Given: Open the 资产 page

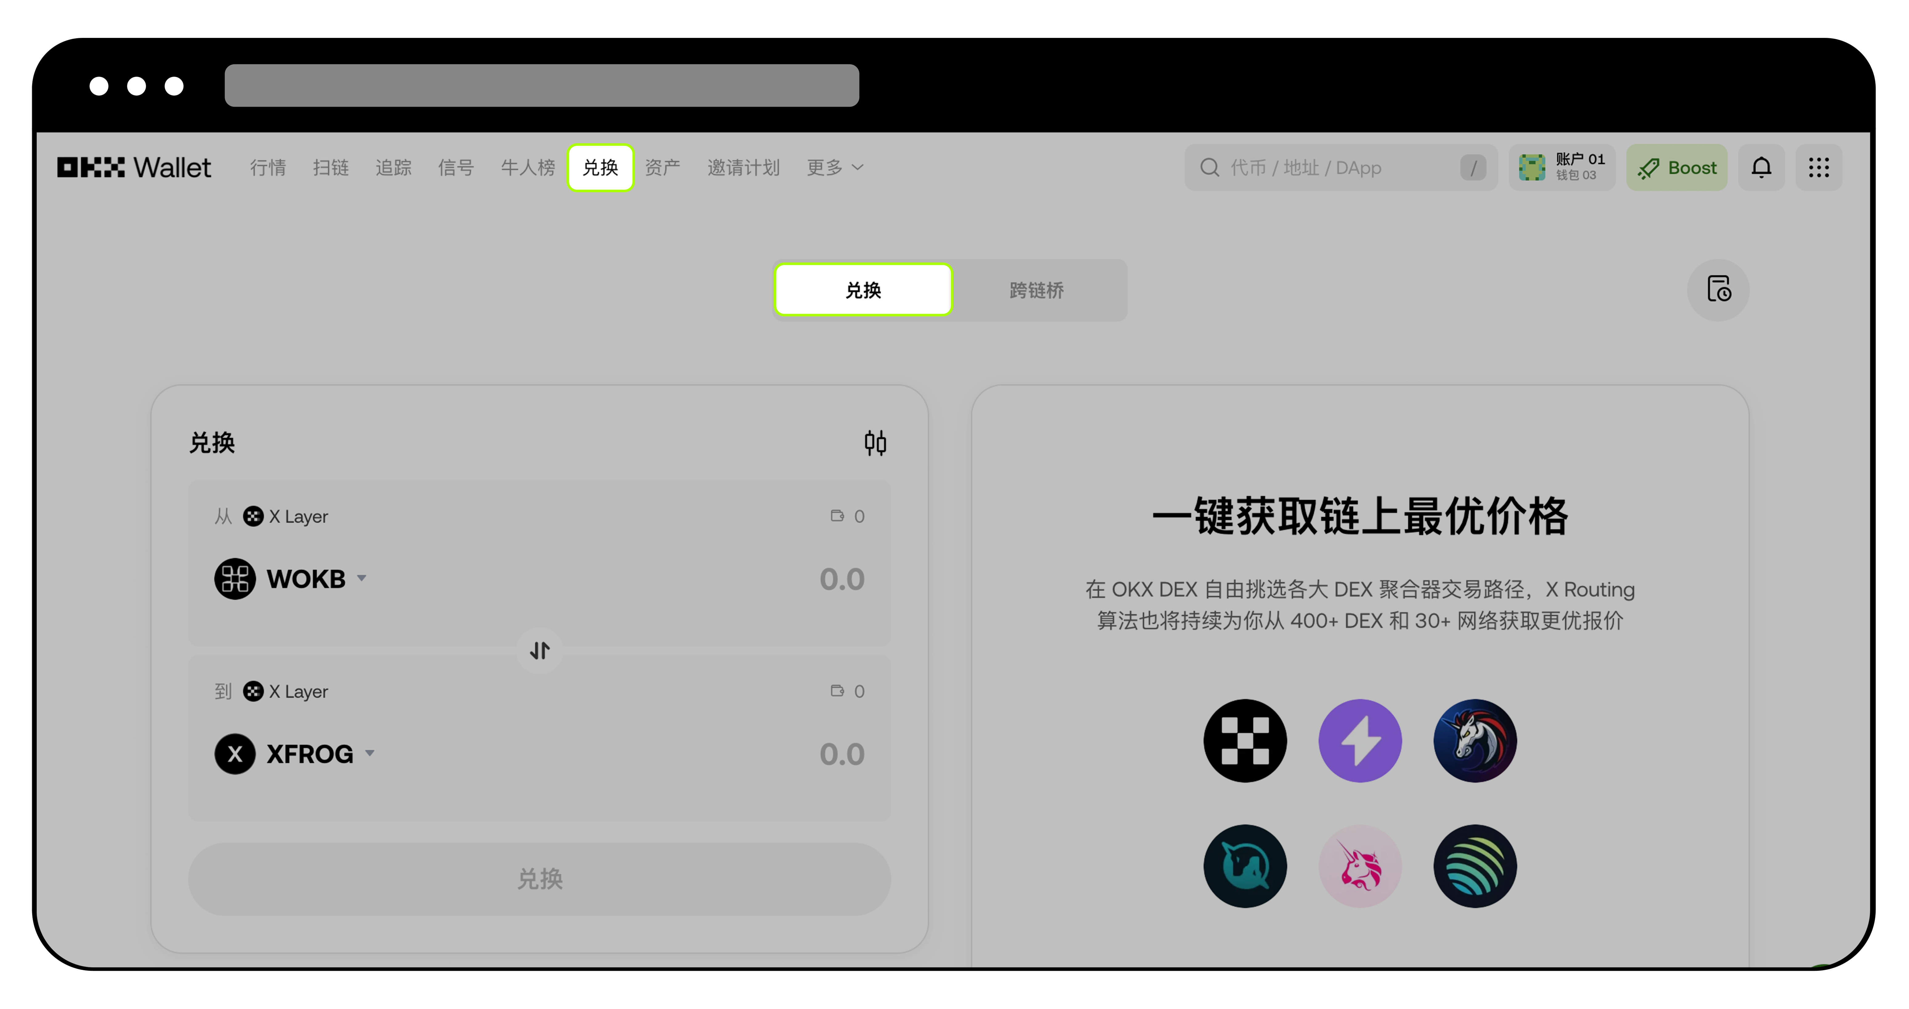Looking at the screenshot, I should [662, 167].
